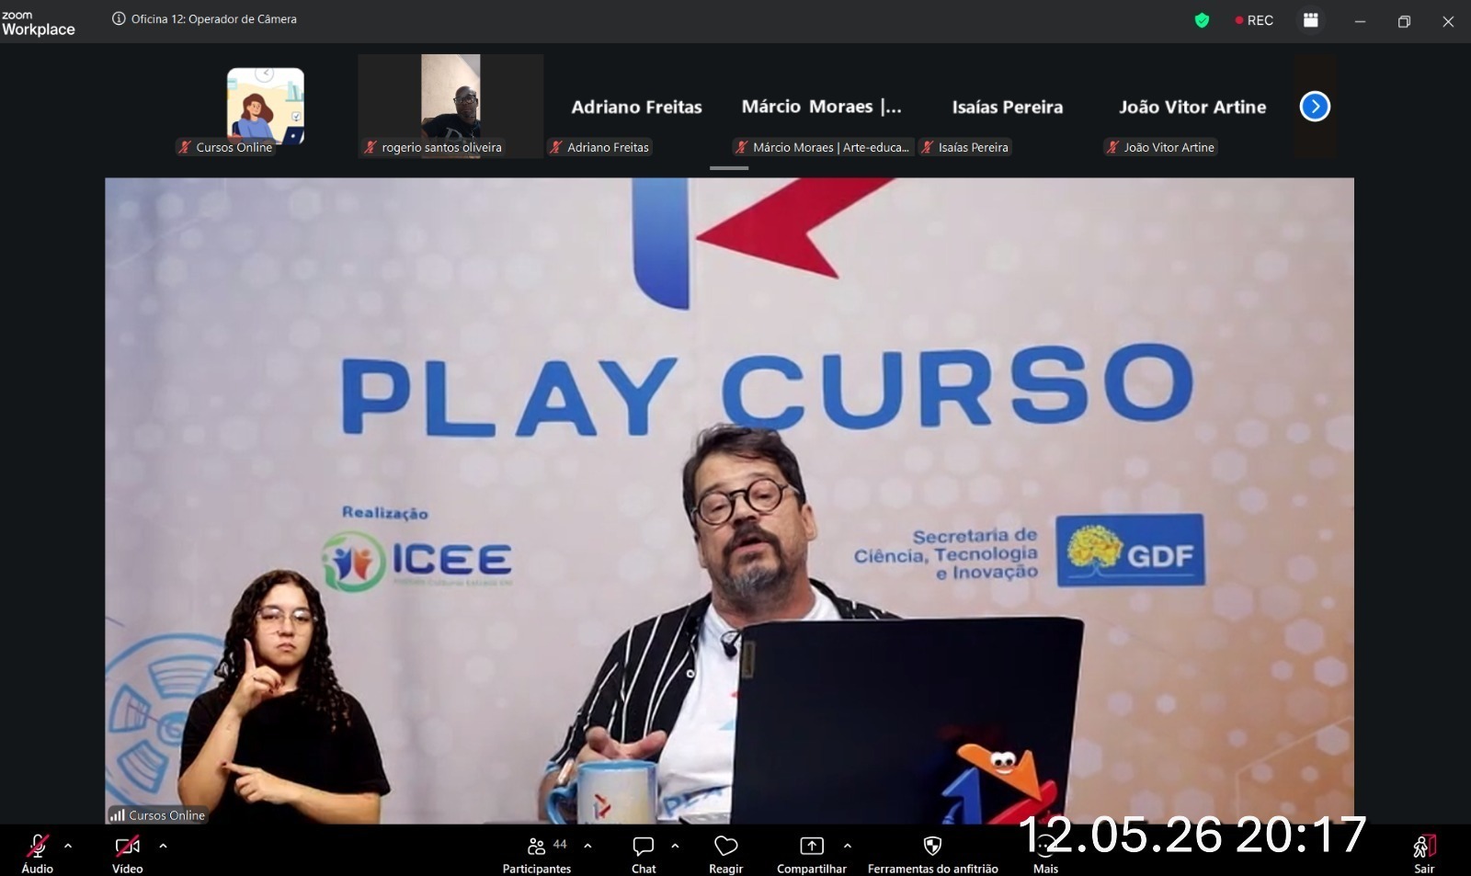Open Reagir reactions menu
Screen dimensions: 1471x876
point(725,854)
